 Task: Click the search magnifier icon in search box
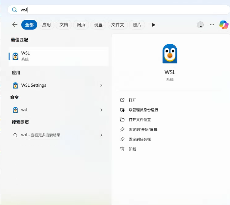coord(14,10)
